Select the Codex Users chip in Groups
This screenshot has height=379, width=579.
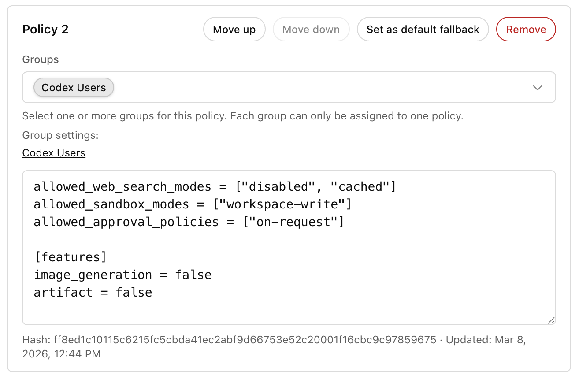click(x=74, y=88)
